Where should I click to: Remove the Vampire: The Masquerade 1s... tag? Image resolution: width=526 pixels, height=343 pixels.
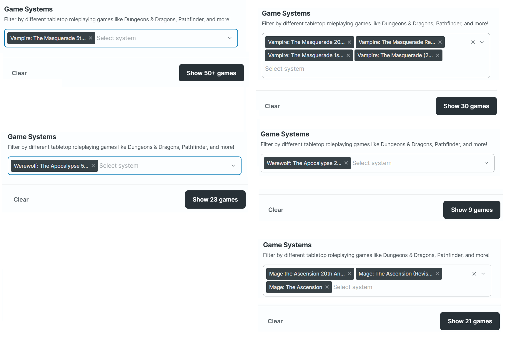[x=348, y=55]
